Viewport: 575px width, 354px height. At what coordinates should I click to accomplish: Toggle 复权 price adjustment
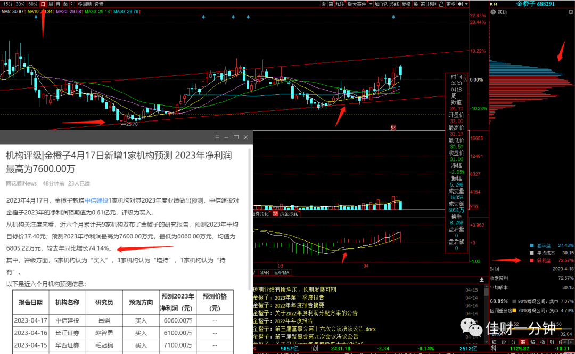406,4
